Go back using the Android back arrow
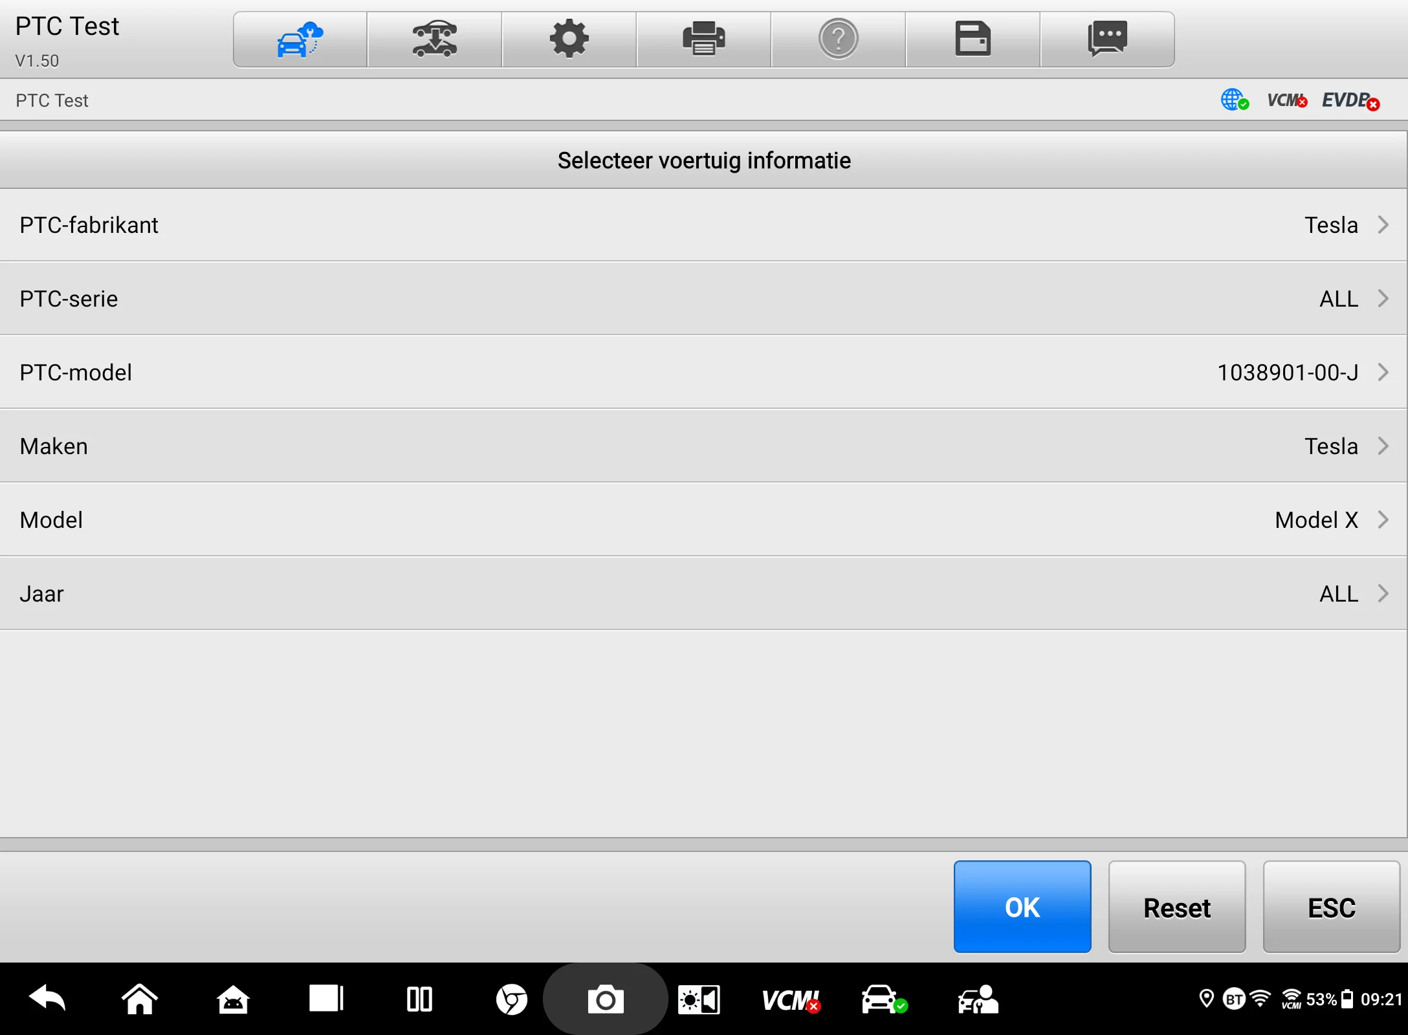This screenshot has width=1408, height=1035. 47,999
